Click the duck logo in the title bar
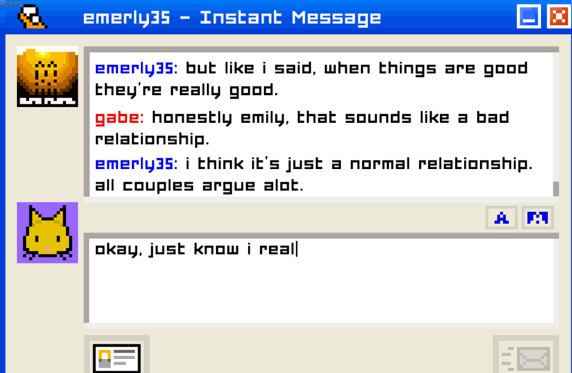The height and width of the screenshot is (373, 572). (x=32, y=17)
